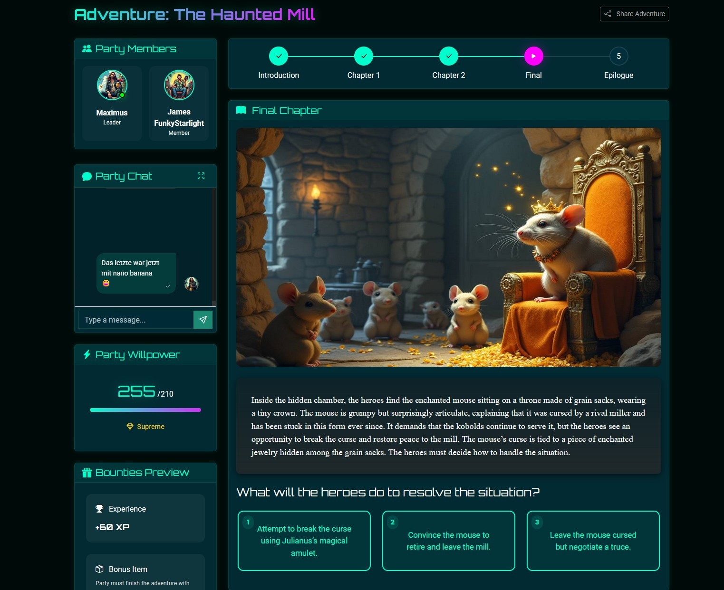Click the Final stage play icon
The image size is (724, 590).
(533, 56)
